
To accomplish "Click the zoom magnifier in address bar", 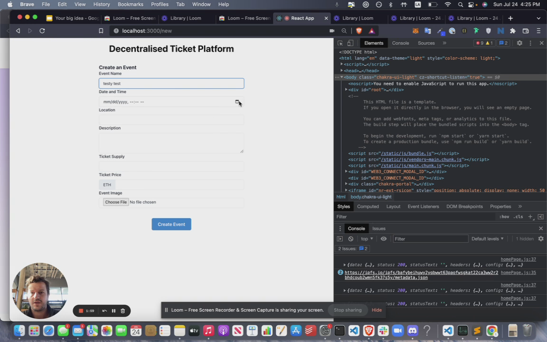I will coord(344,31).
